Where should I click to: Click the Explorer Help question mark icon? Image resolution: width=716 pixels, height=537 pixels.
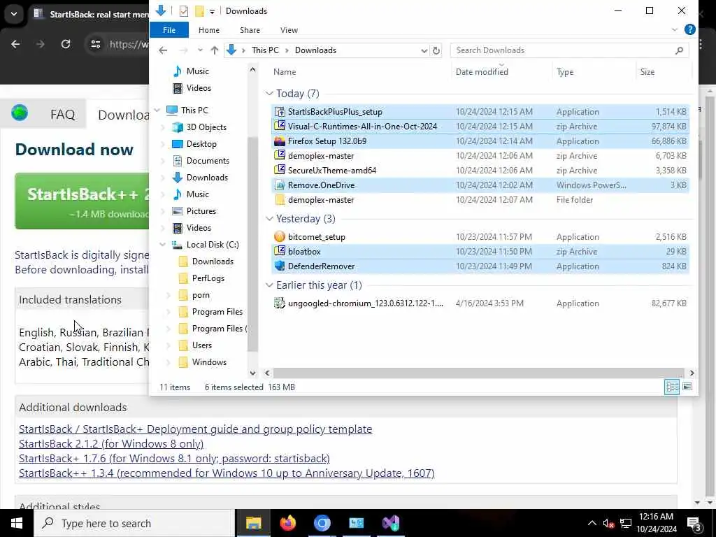[x=690, y=29]
